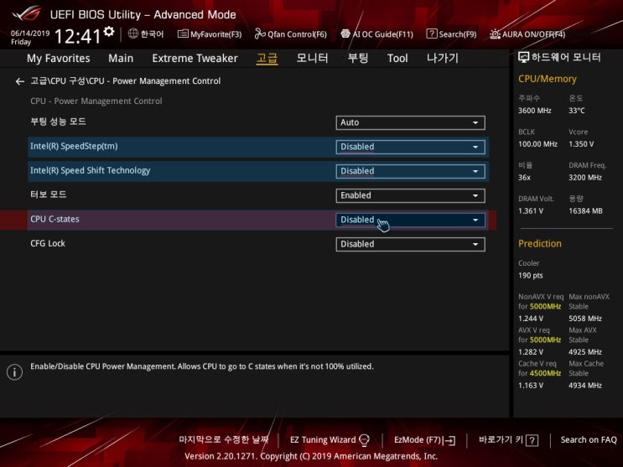Screen dimensions: 623x467
Task: Click the Prediction heading
Action: (x=539, y=243)
